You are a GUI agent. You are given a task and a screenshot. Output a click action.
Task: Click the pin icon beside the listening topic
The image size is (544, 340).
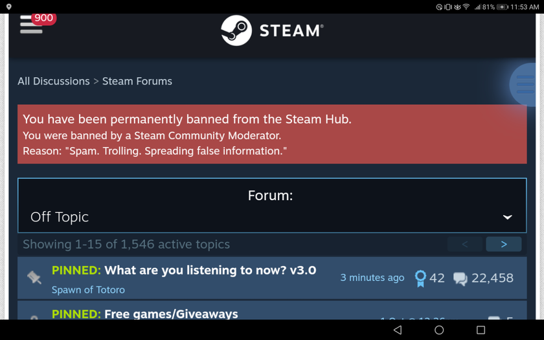point(34,278)
